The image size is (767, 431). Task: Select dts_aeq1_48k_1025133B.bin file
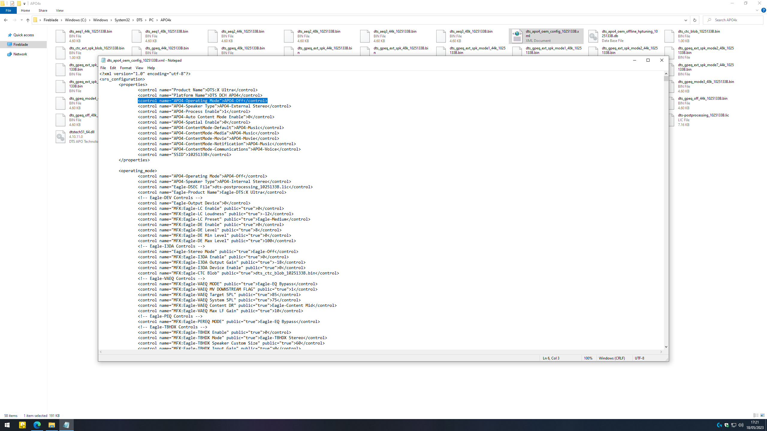(x=167, y=36)
